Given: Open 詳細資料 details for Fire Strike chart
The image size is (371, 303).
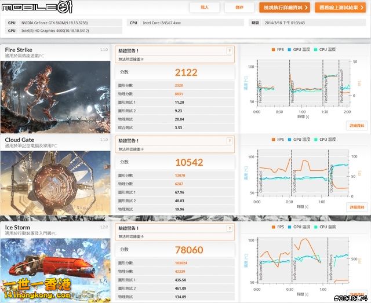Looking at the screenshot, I should (357, 125).
